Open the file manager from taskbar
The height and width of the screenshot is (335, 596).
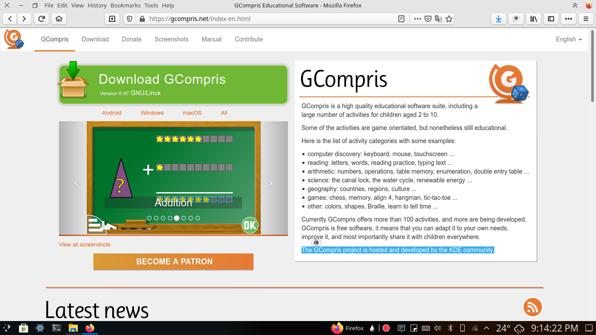pos(73,328)
